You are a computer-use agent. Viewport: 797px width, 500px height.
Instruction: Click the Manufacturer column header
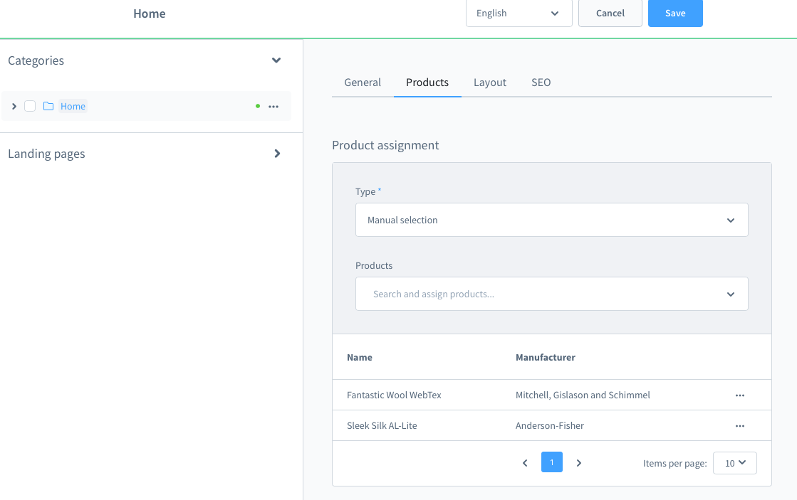point(546,357)
